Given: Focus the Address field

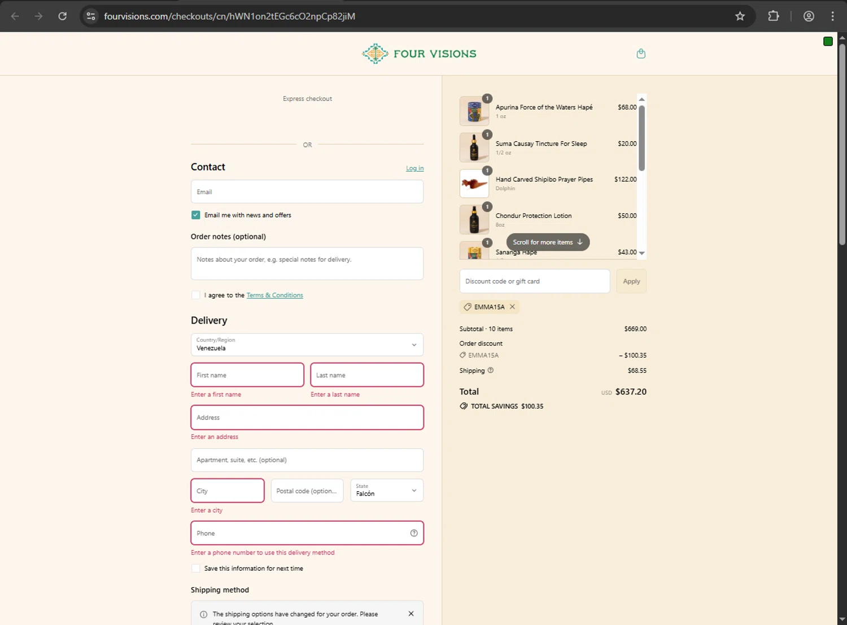Looking at the screenshot, I should 307,417.
